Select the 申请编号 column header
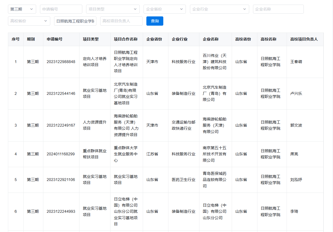 pos(61,39)
